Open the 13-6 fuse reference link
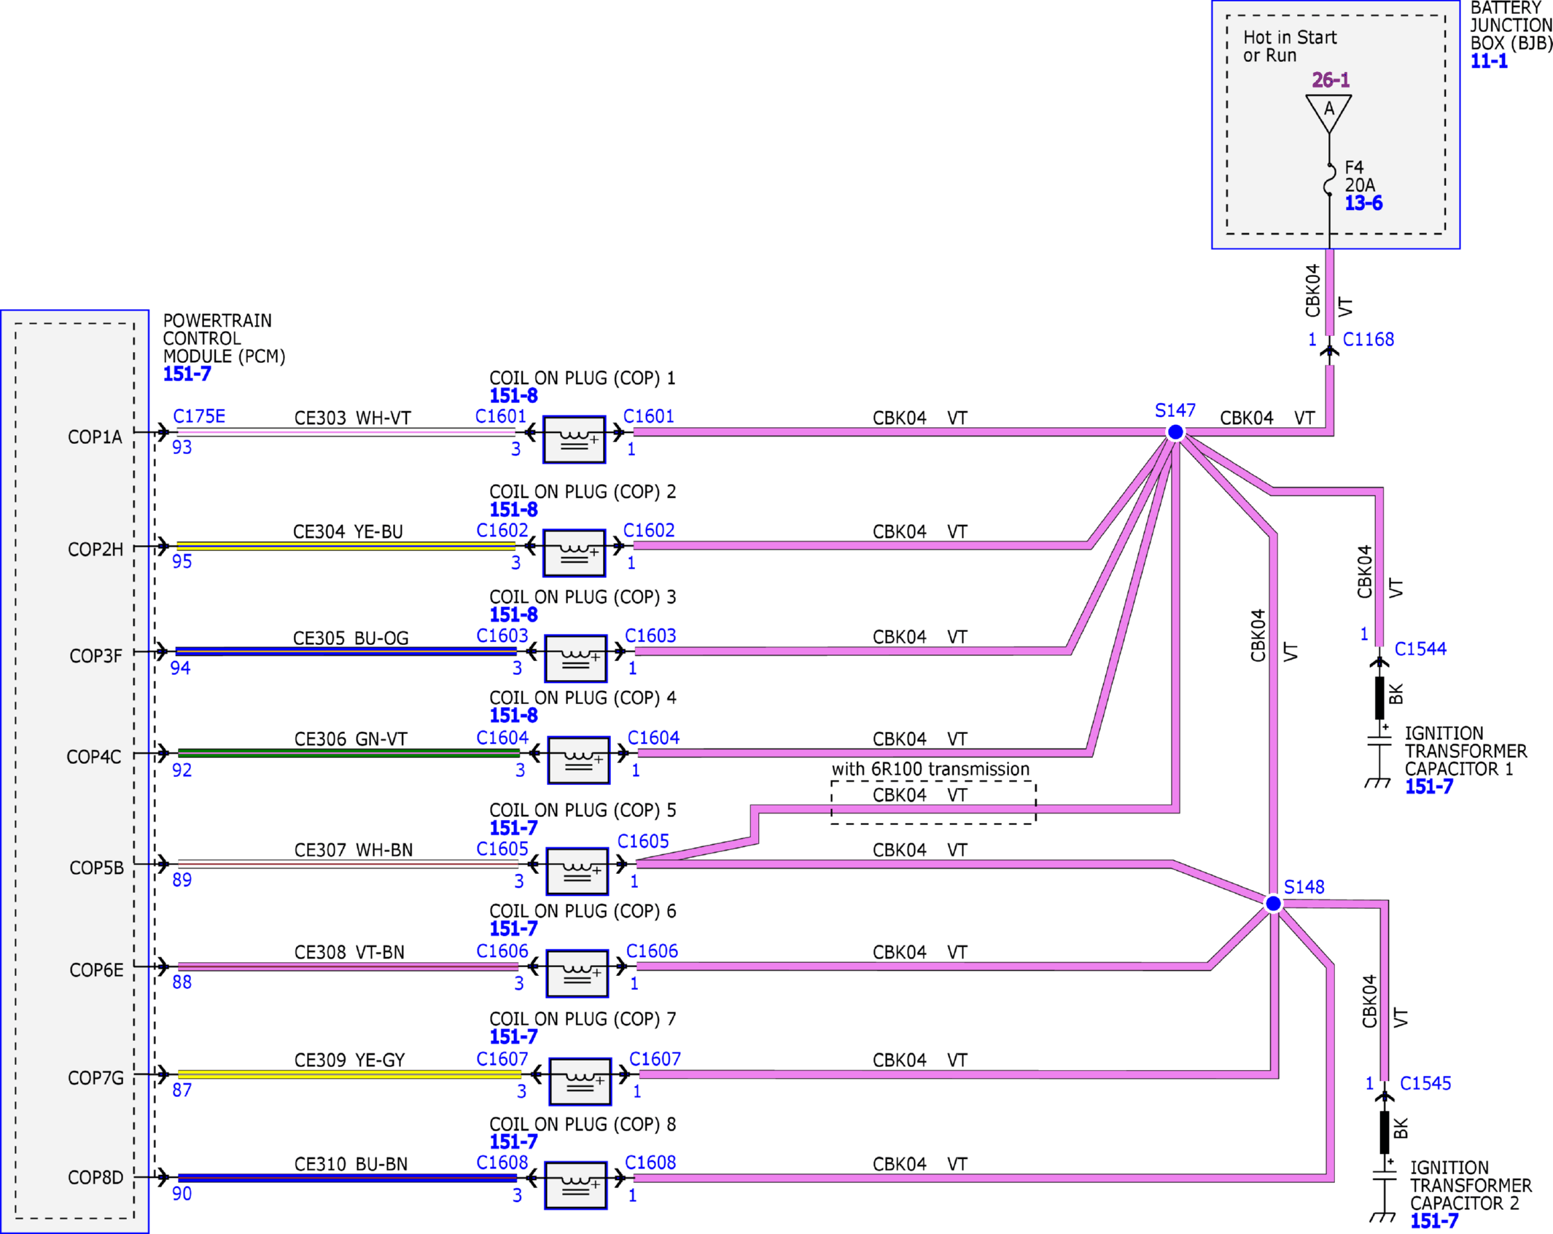Image resolution: width=1553 pixels, height=1234 pixels. [1363, 203]
